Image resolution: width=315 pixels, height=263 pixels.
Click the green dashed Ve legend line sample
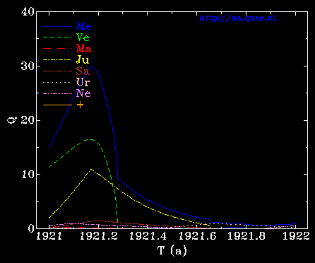pos(57,37)
